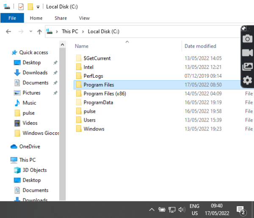Viewport: 254px width, 218px height.
Task: Select the Users folder
Action: click(89, 120)
